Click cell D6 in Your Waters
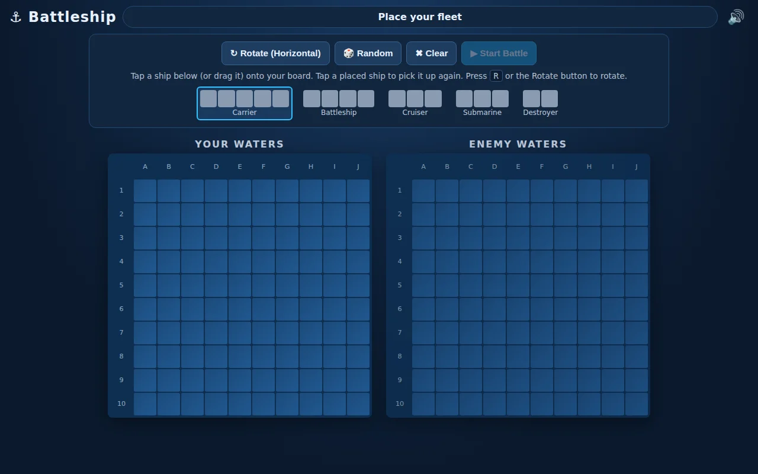This screenshot has height=474, width=758. [216, 309]
